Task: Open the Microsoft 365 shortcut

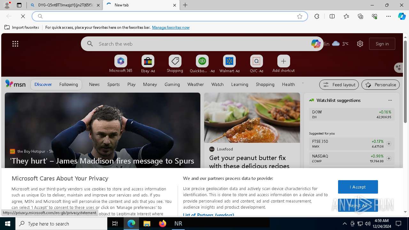Action: pyautogui.click(x=121, y=64)
